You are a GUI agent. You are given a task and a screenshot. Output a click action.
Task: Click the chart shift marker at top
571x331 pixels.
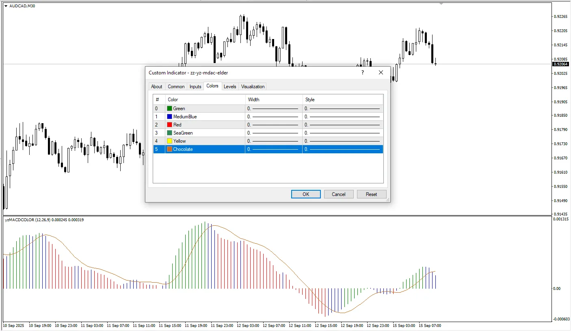tap(441, 4)
